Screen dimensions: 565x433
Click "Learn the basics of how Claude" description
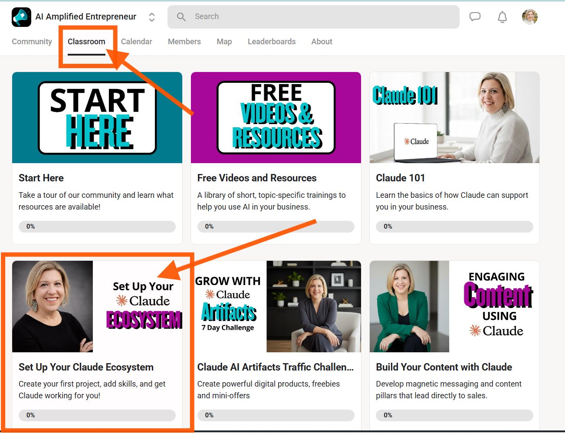coord(452,201)
